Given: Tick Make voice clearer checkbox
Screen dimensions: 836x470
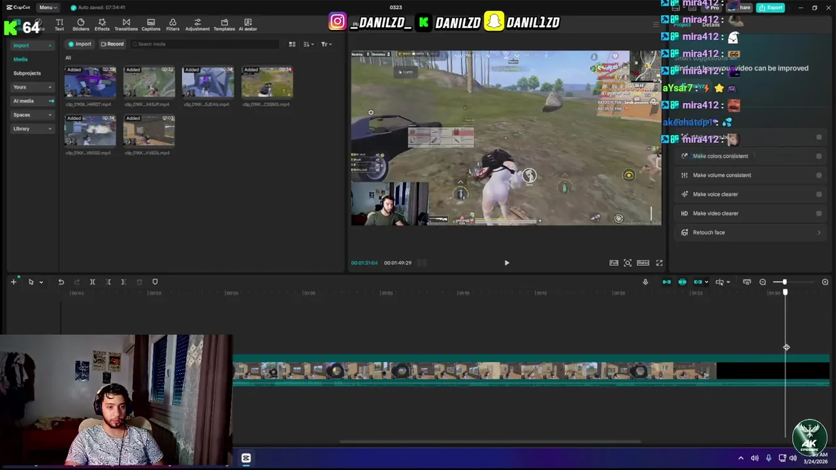Looking at the screenshot, I should click(x=819, y=194).
